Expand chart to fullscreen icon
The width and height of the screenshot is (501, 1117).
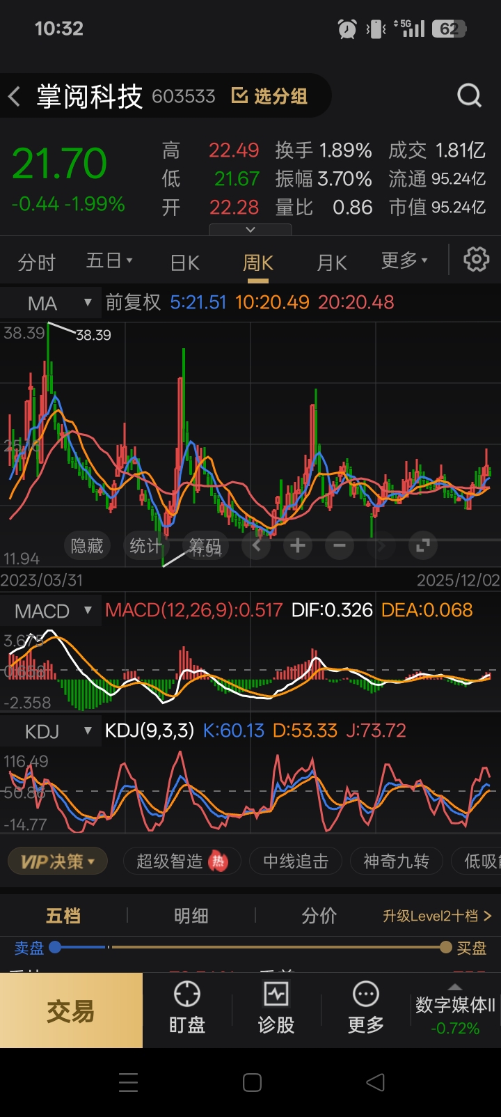[422, 546]
